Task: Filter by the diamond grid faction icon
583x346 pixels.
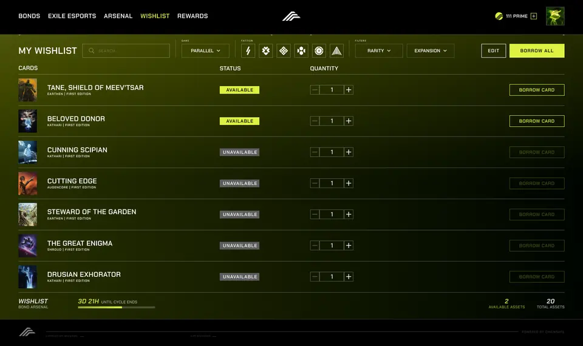Action: 284,50
